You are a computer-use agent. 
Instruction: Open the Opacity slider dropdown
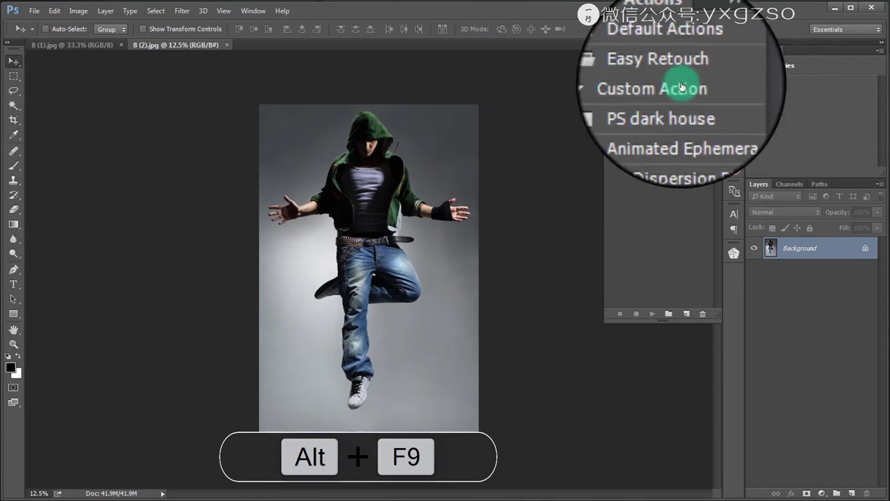877,212
